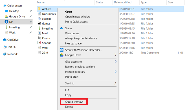
Task: Sort files by Name column header
Action: (x=41, y=2)
